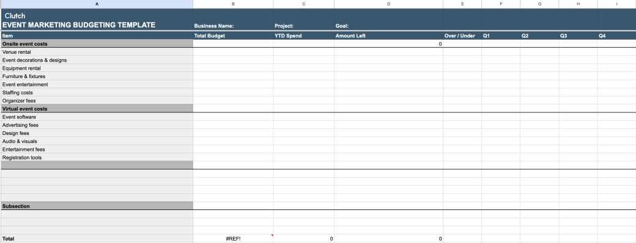636x243 pixels.
Task: Click the Event Marketing Budgeting Template title
Action: coord(79,25)
